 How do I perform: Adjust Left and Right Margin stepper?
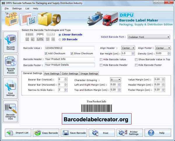tap(119, 85)
